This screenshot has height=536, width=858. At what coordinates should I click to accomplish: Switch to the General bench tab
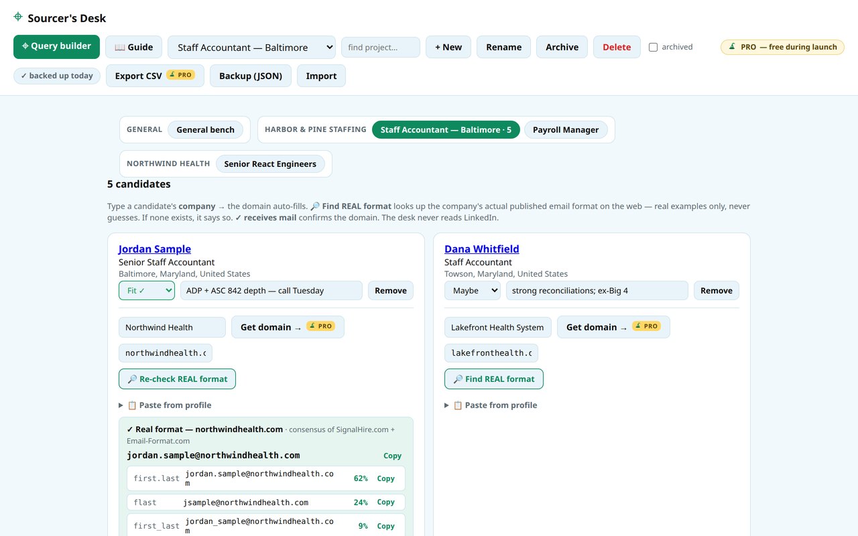click(x=205, y=129)
